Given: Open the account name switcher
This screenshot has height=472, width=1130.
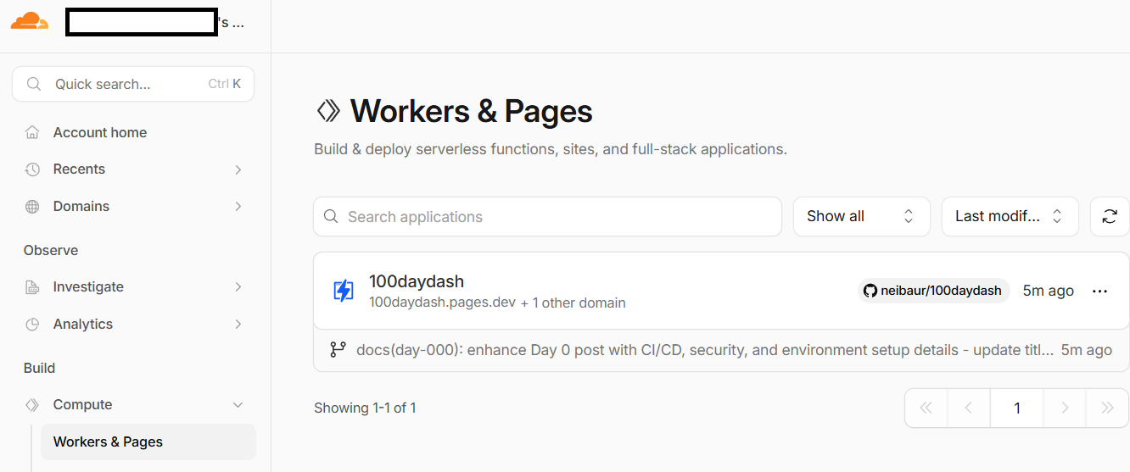Looking at the screenshot, I should point(155,22).
